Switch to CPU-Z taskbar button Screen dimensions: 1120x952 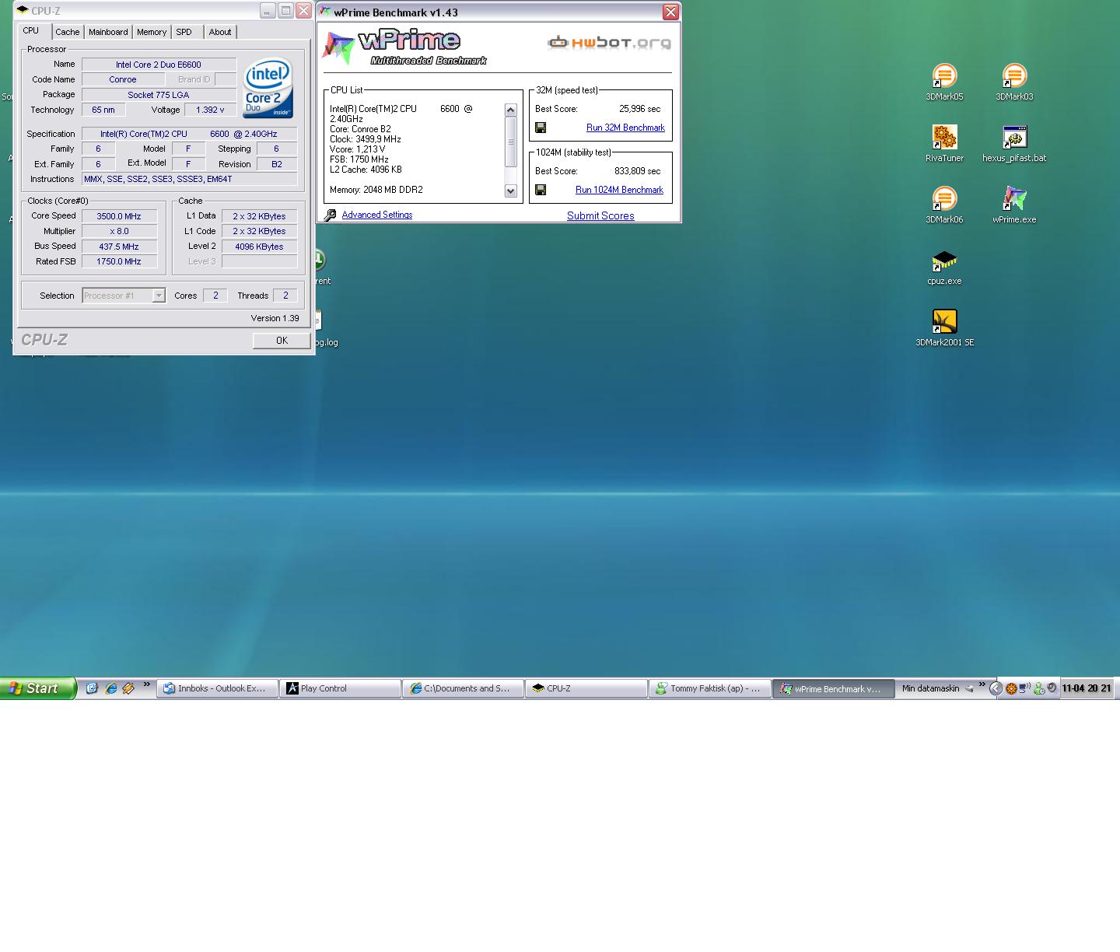click(x=586, y=688)
